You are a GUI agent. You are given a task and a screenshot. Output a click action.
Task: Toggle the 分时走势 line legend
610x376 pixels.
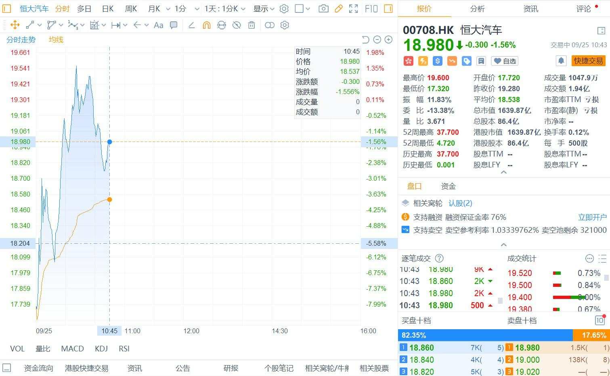coord(21,40)
